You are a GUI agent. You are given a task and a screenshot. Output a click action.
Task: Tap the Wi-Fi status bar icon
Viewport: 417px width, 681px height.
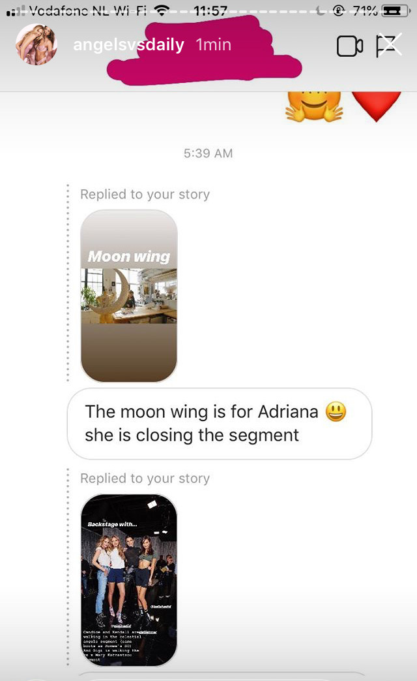[x=162, y=10]
